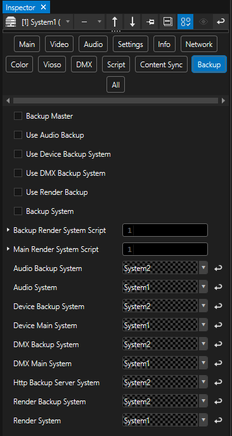
Task: Reset DMX Backup System value
Action: [219, 345]
